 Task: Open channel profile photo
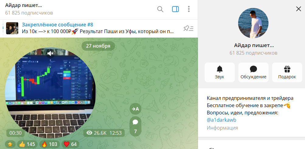[x=253, y=23]
